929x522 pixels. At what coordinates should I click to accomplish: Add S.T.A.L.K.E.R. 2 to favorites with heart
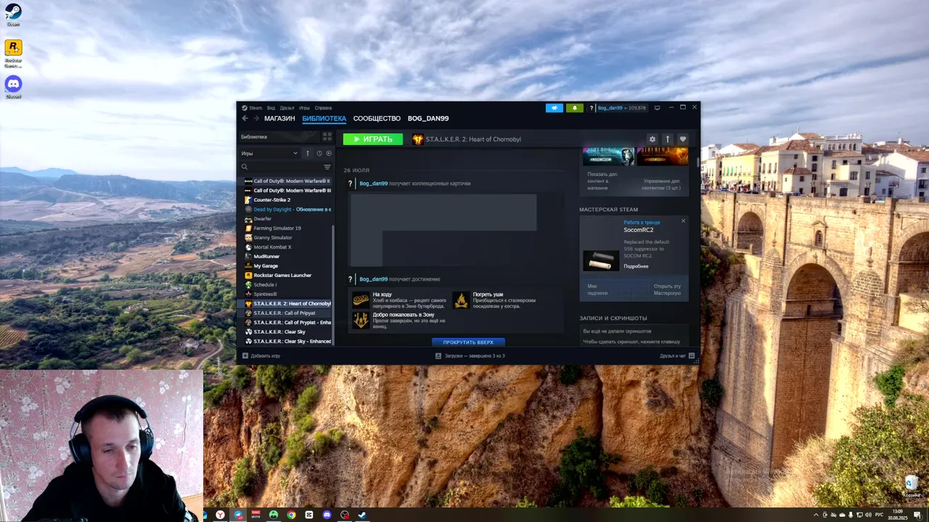coord(682,139)
